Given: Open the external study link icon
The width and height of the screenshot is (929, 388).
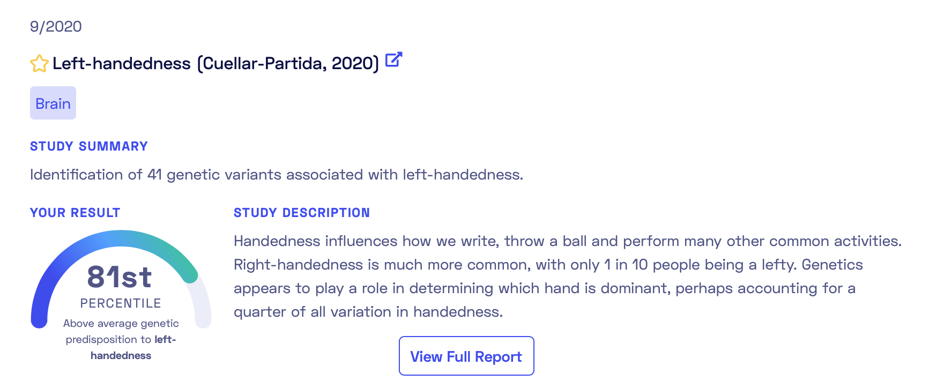Looking at the screenshot, I should (x=393, y=59).
